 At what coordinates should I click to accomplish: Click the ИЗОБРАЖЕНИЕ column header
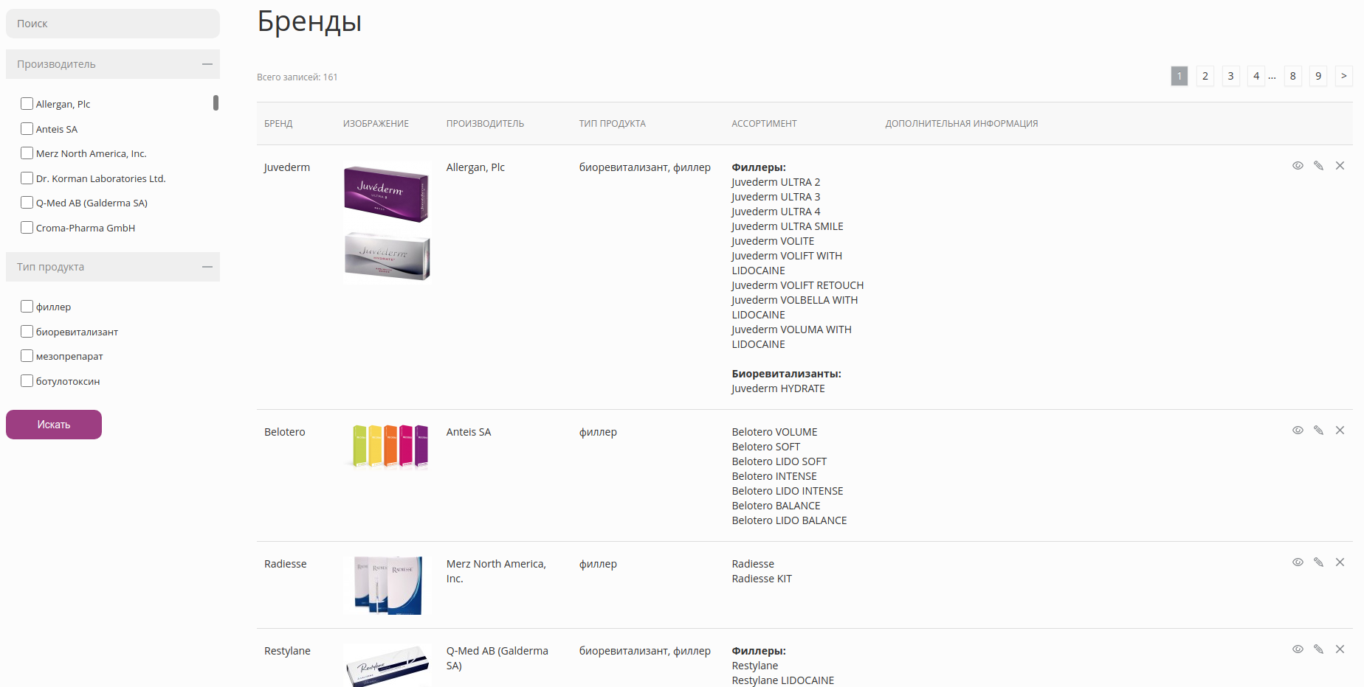pos(376,124)
